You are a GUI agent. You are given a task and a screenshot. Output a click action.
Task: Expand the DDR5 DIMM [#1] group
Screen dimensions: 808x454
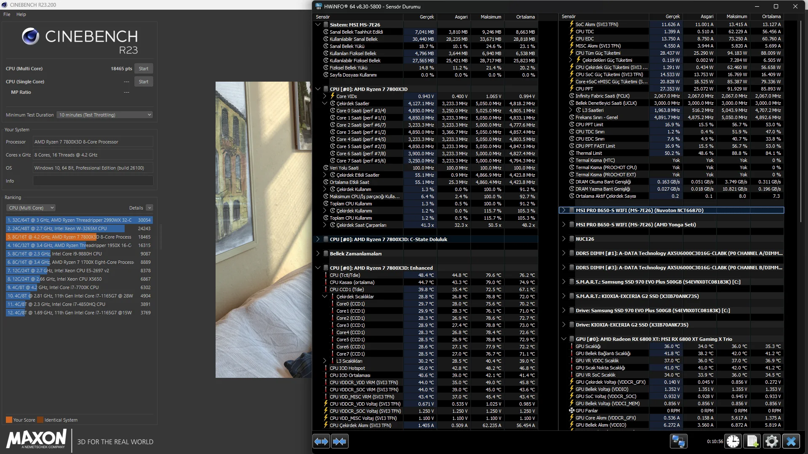click(x=564, y=253)
